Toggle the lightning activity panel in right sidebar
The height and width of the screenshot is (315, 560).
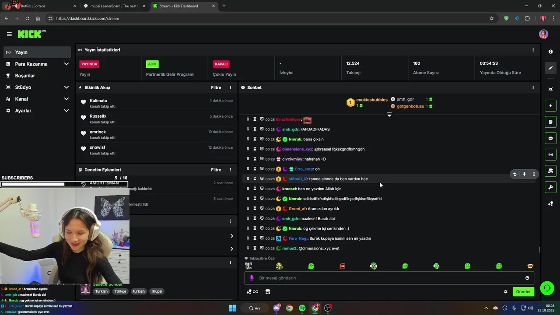(x=550, y=105)
